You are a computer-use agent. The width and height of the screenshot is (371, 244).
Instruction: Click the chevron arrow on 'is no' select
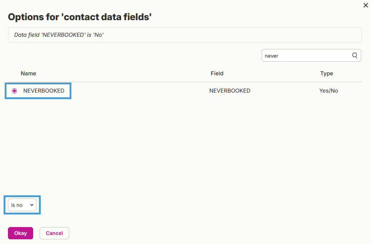click(x=32, y=205)
